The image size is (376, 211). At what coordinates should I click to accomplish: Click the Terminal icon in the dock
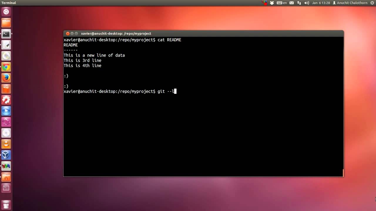pyautogui.click(x=6, y=34)
